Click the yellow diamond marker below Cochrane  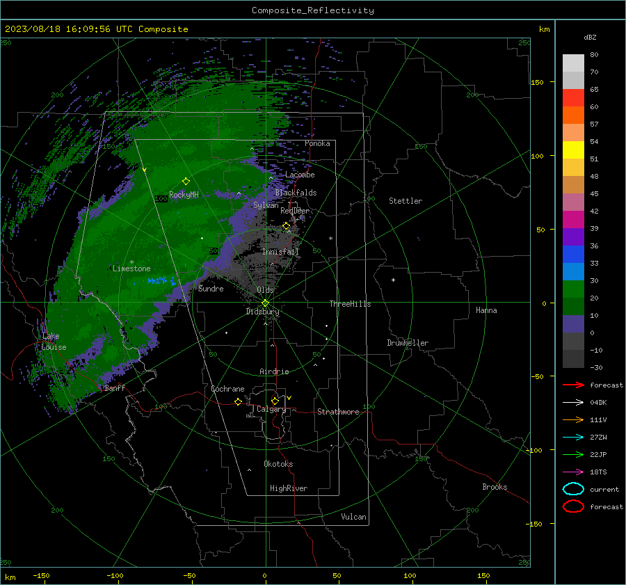(238, 401)
